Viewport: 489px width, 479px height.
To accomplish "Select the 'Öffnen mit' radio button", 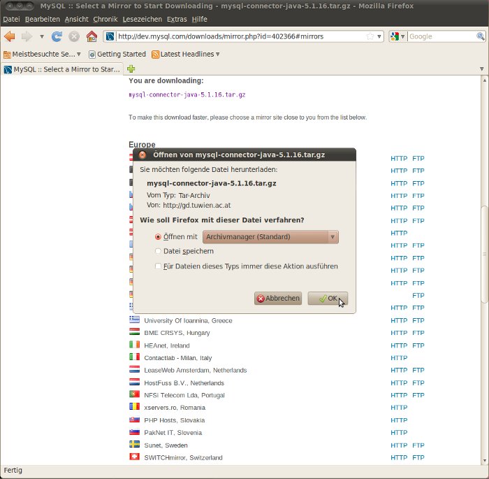I will (158, 237).
